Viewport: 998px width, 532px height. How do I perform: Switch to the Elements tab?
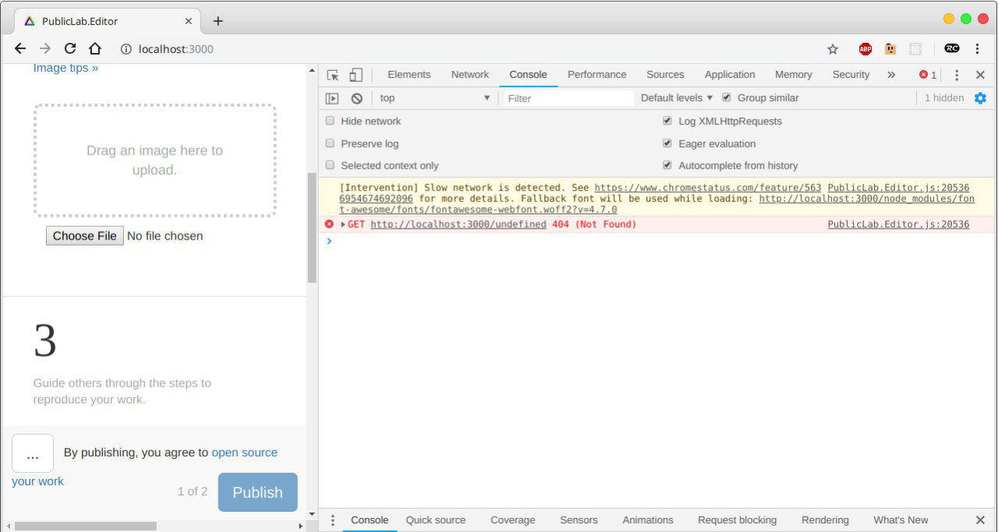click(409, 75)
